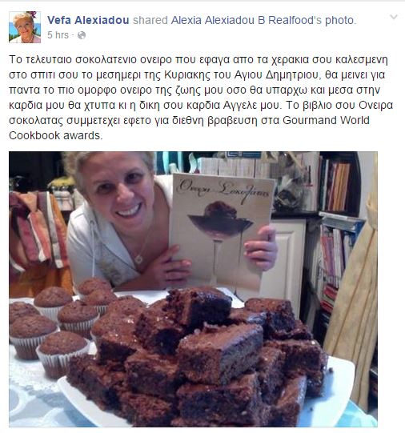Click the "Gourmand World" text in post
Screen dimensions: 405x433
point(326,120)
